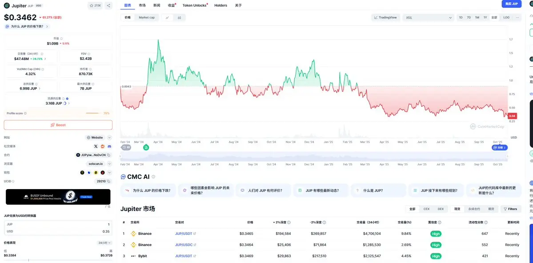Set chart range to 全部

[x=494, y=17]
